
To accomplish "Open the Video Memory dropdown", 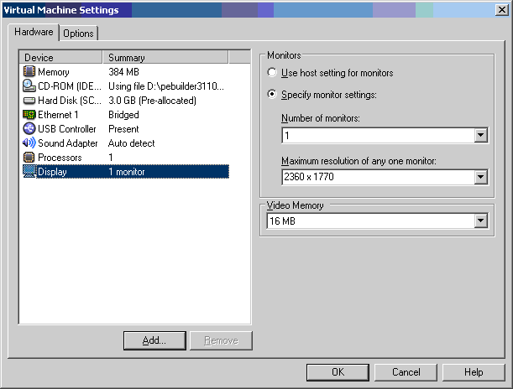I will pos(480,221).
